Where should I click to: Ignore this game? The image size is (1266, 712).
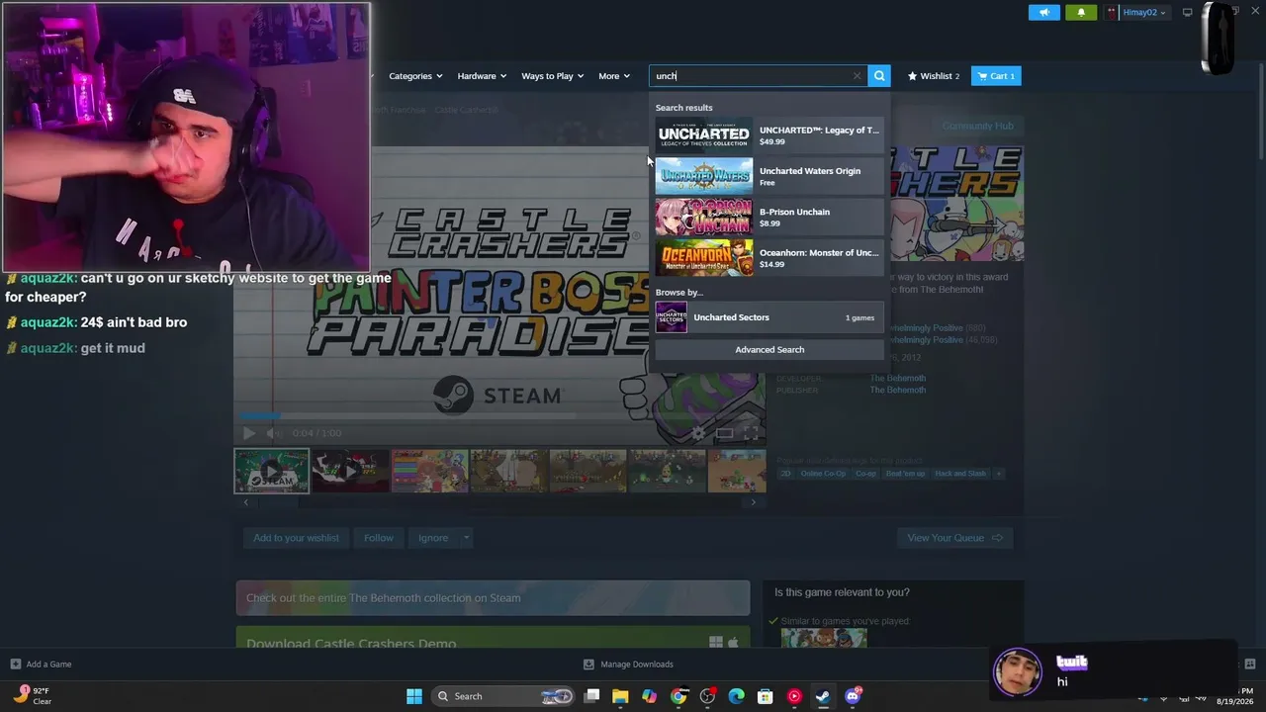tap(433, 538)
